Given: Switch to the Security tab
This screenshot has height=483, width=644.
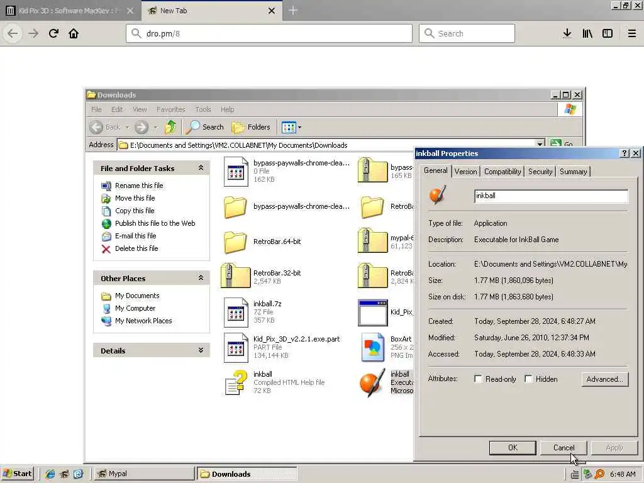Looking at the screenshot, I should (540, 172).
